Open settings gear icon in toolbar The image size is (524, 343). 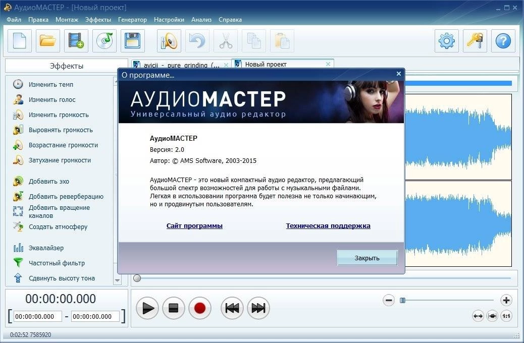(x=447, y=41)
